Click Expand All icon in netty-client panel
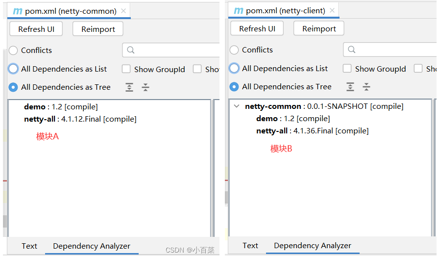 (350, 87)
